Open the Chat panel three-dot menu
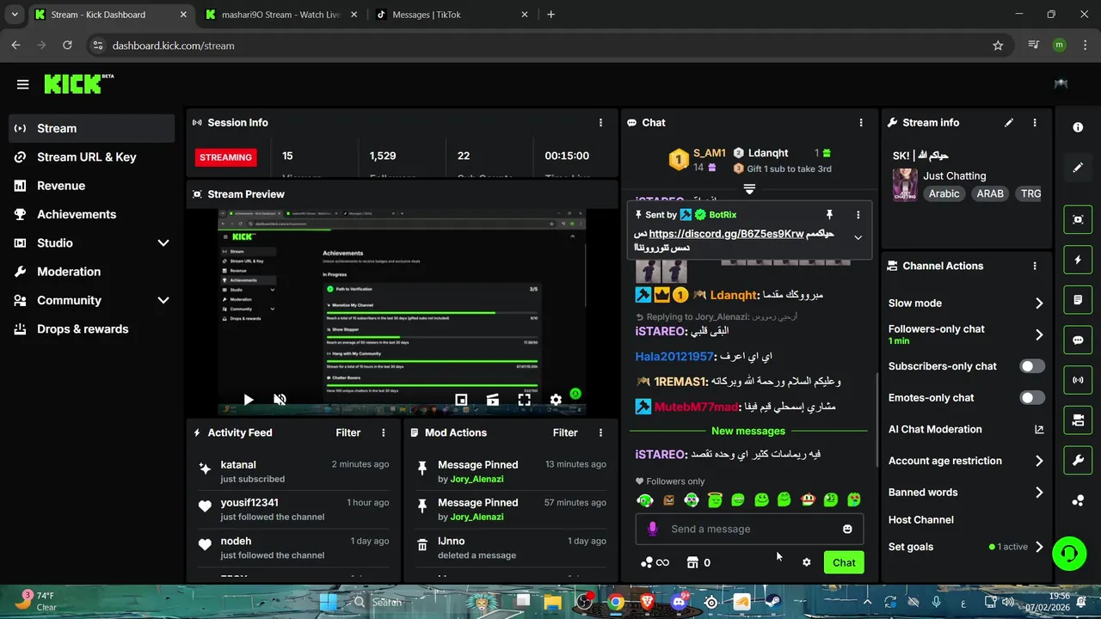 (860, 123)
